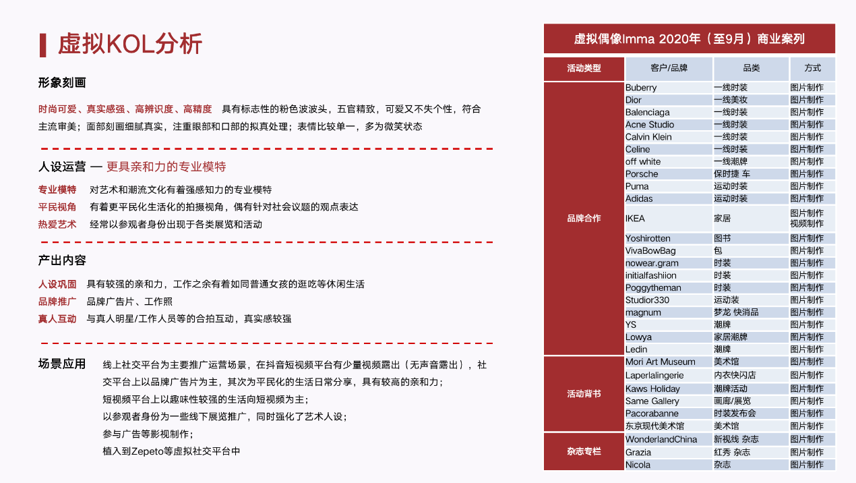Viewport: 856px width, 483px height.
Task: Click the Porsche brand entry
Action: (642, 174)
